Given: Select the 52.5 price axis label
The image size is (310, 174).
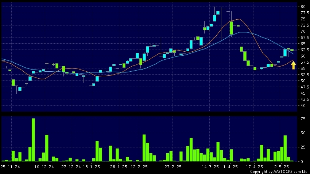Looking at the screenshot, I should pyautogui.click(x=305, y=75).
